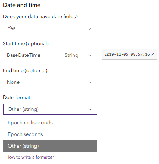The height and width of the screenshot is (164, 159).
Task: Collapse the Date format Other (string) dropdown
Action: point(50,109)
